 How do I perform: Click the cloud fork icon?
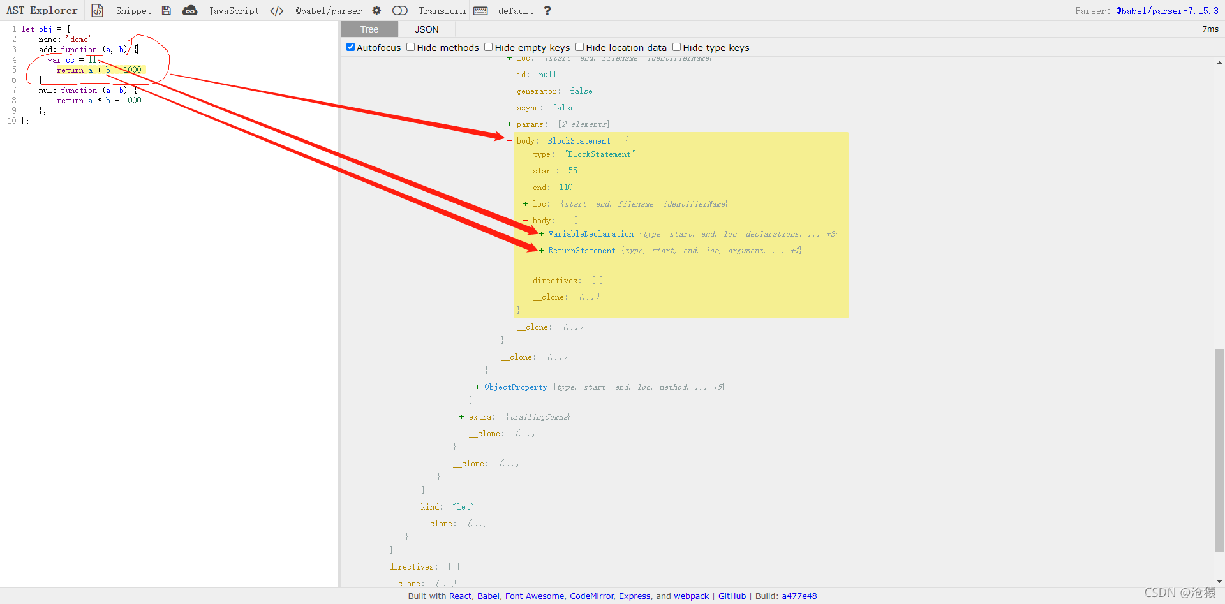coord(189,11)
